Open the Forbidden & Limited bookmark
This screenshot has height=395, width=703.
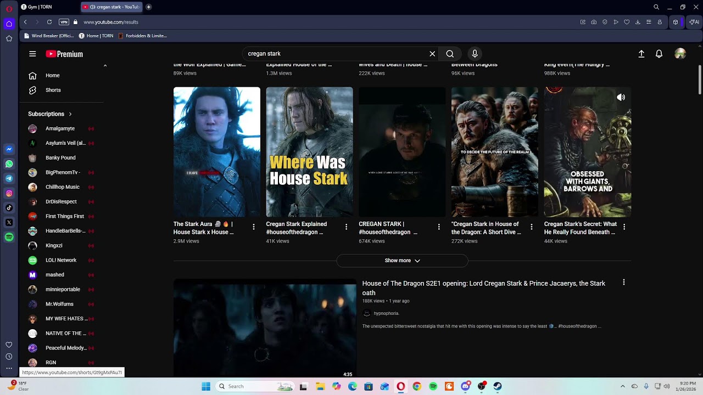pyautogui.click(x=143, y=36)
